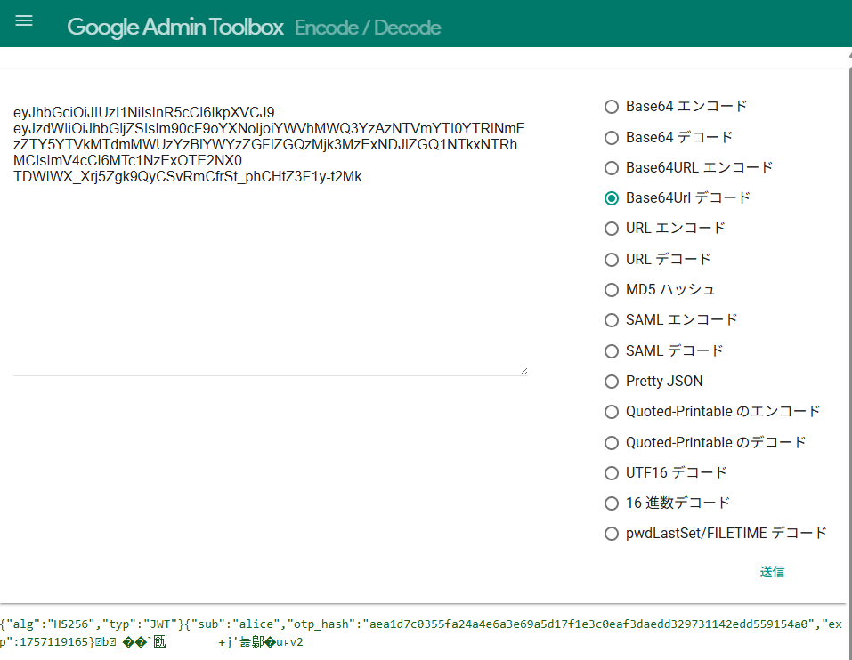This screenshot has height=660, width=852.
Task: Pick the MD5 ハッシュ option
Action: pos(612,290)
